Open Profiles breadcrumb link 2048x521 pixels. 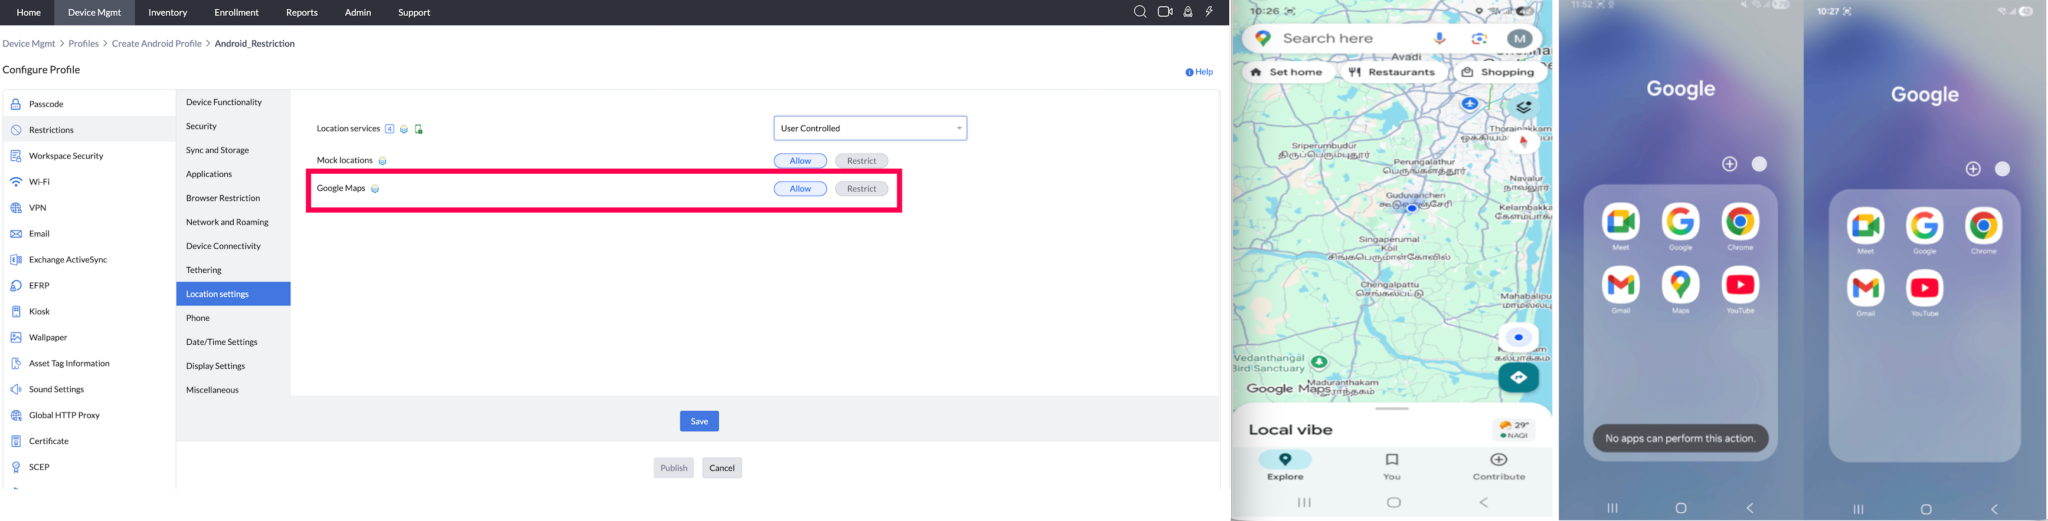coord(83,44)
